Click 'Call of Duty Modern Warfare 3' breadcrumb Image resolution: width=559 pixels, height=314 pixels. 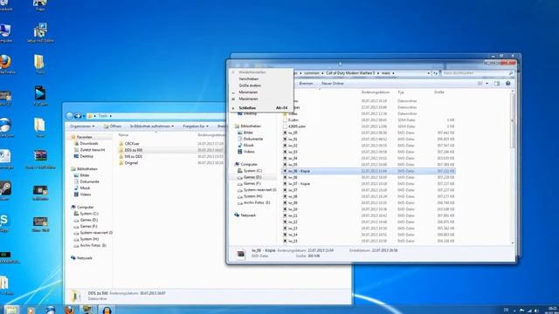(x=350, y=73)
